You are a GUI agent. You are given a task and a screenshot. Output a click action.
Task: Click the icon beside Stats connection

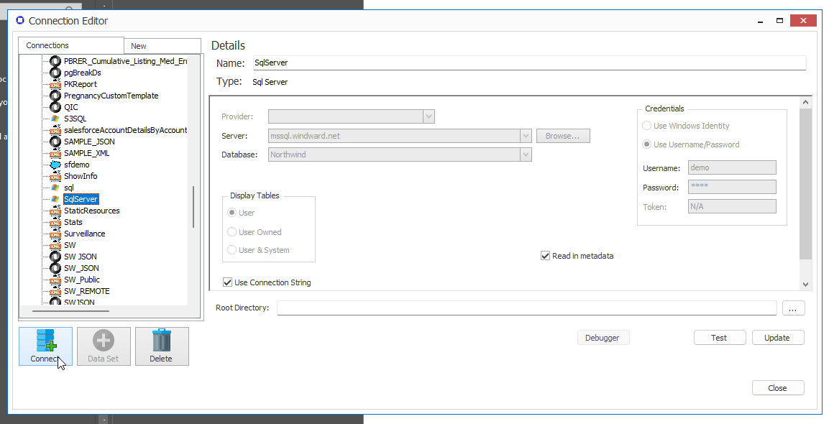point(55,223)
